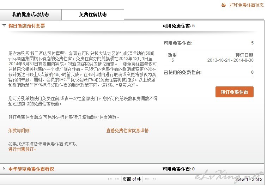Open 查看免费住宿优惠详情 link
The width and height of the screenshot is (267, 188).
click(127, 131)
